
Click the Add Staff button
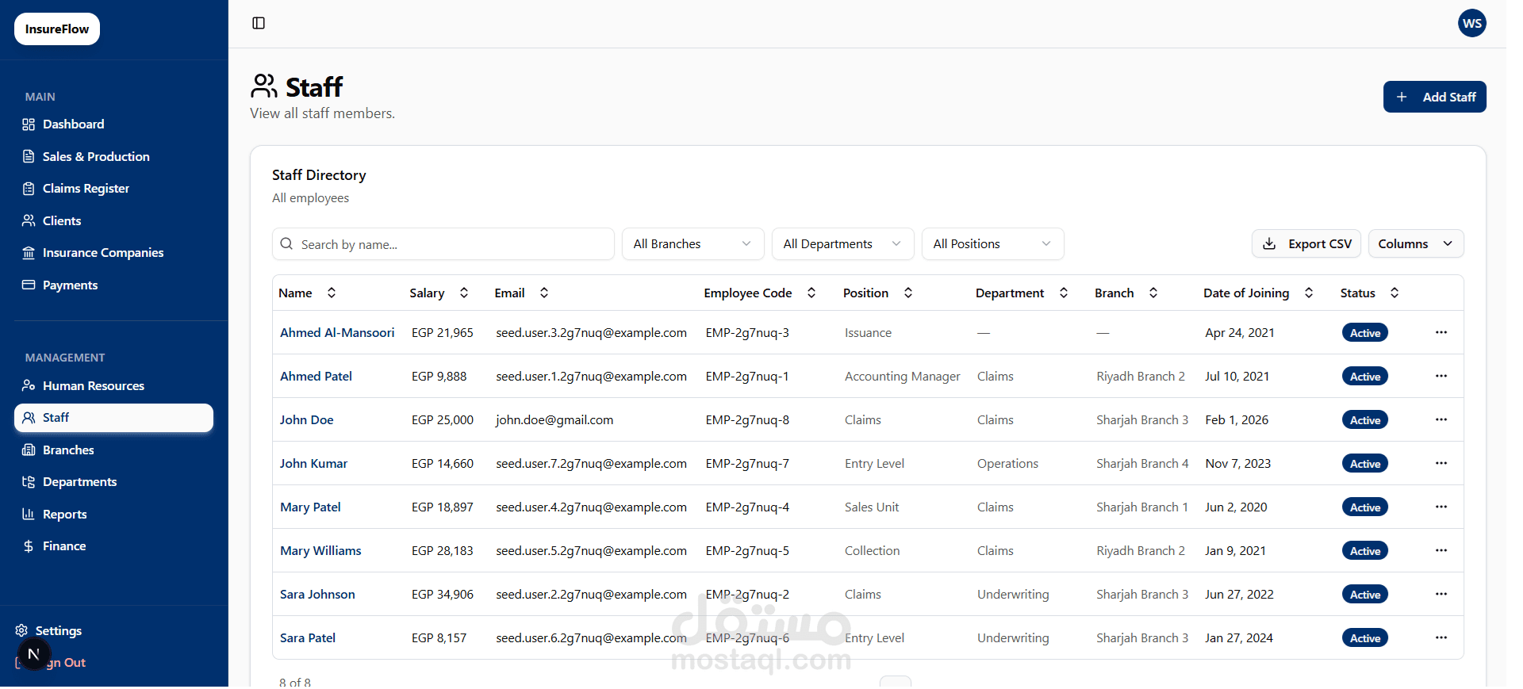tap(1434, 97)
